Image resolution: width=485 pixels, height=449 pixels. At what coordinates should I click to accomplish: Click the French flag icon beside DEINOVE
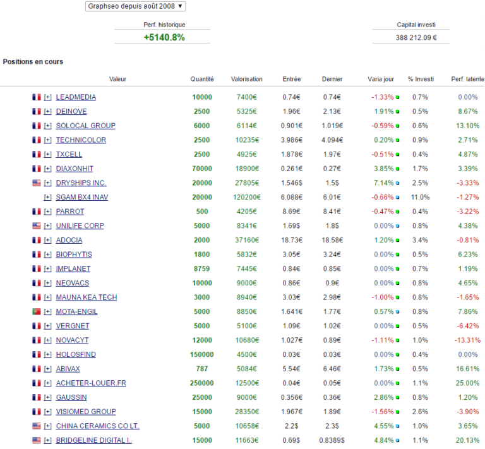37,112
